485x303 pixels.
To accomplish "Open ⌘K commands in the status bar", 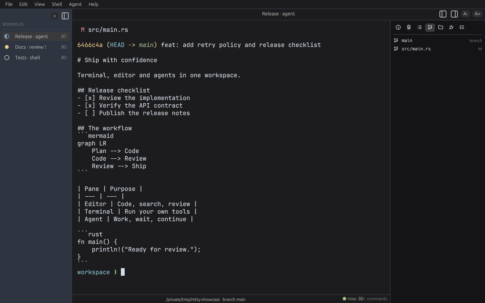I will [372, 299].
